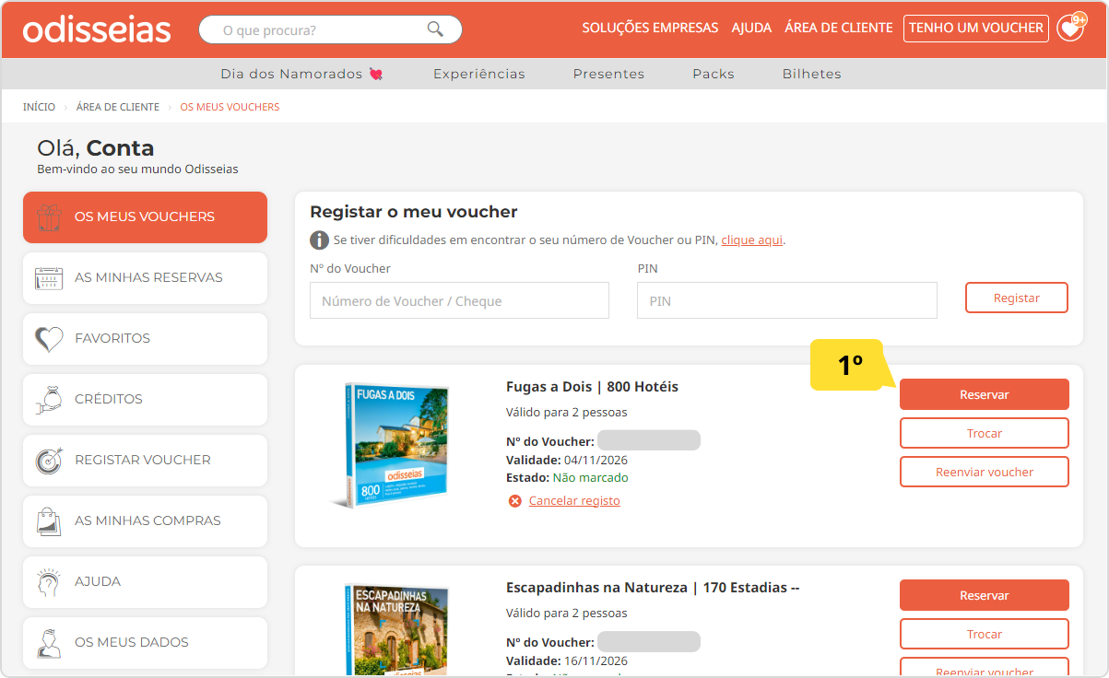Open Os Meus Dados sidebar item
This screenshot has height=678, width=1109.
pyautogui.click(x=145, y=643)
